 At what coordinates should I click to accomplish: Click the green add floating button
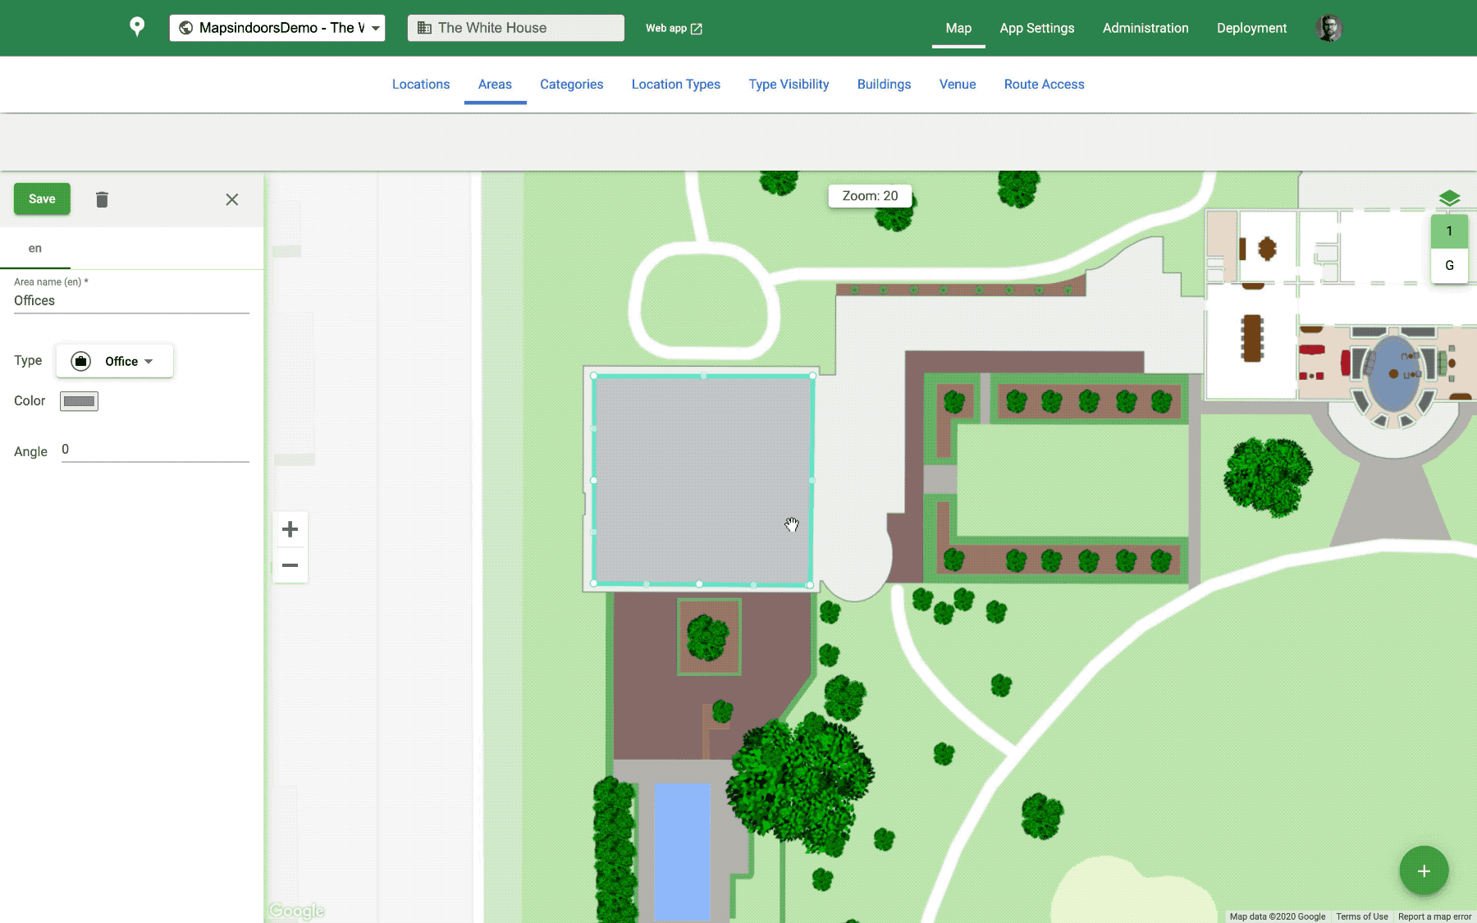(x=1424, y=870)
